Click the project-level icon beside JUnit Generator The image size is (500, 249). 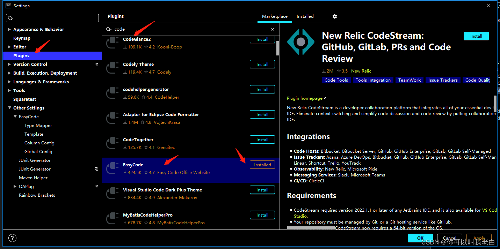pyautogui.click(x=97, y=169)
